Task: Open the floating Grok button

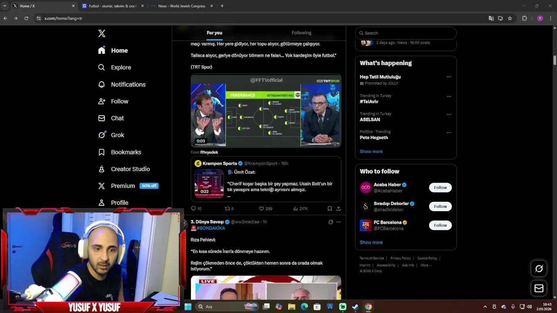Action: pos(539,269)
